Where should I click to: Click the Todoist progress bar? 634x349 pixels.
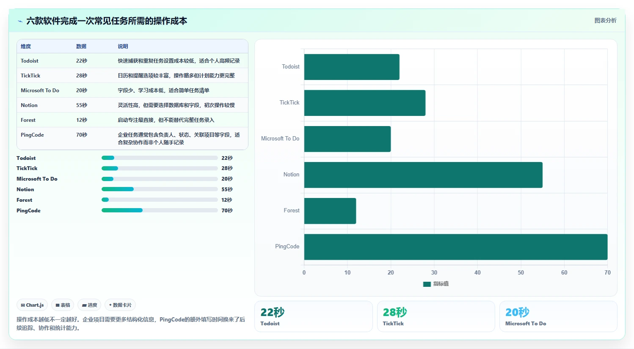pos(160,158)
